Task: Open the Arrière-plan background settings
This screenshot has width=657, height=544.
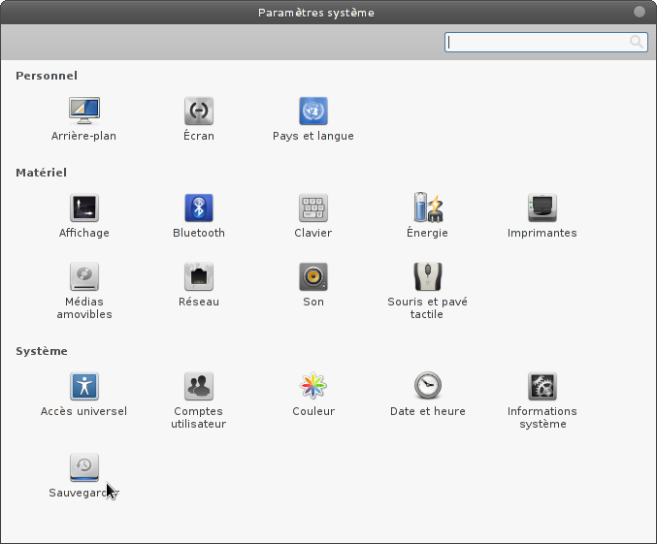Action: [84, 111]
